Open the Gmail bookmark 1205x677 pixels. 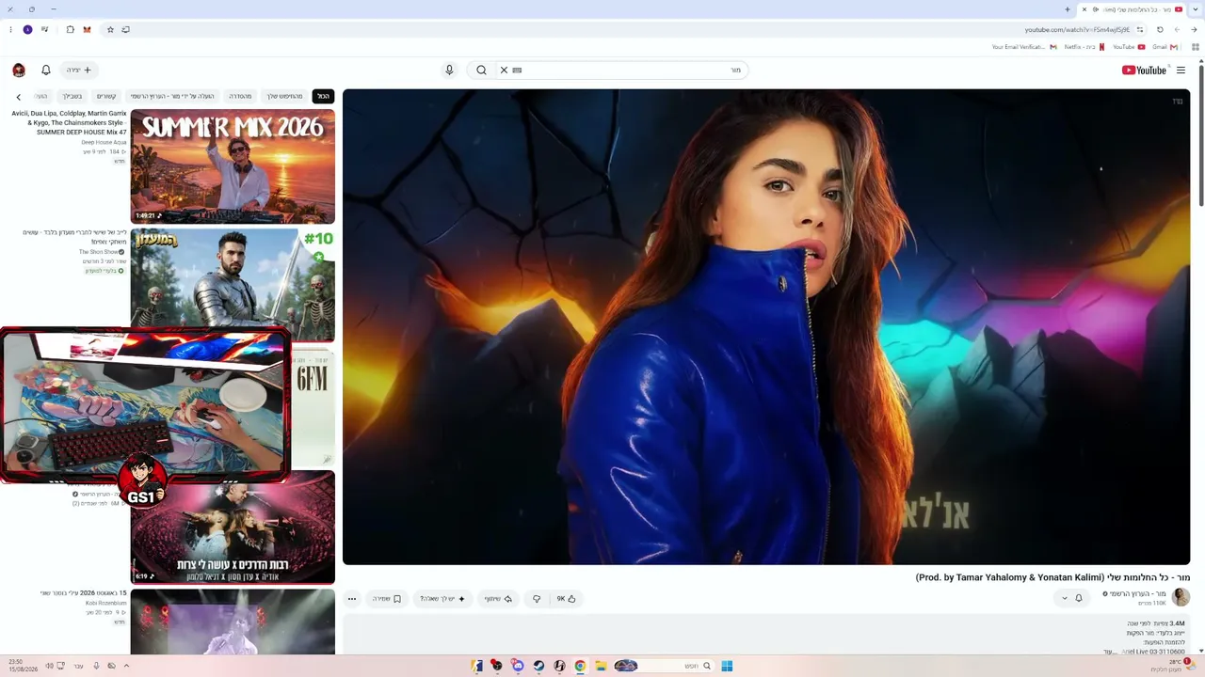coord(1164,47)
